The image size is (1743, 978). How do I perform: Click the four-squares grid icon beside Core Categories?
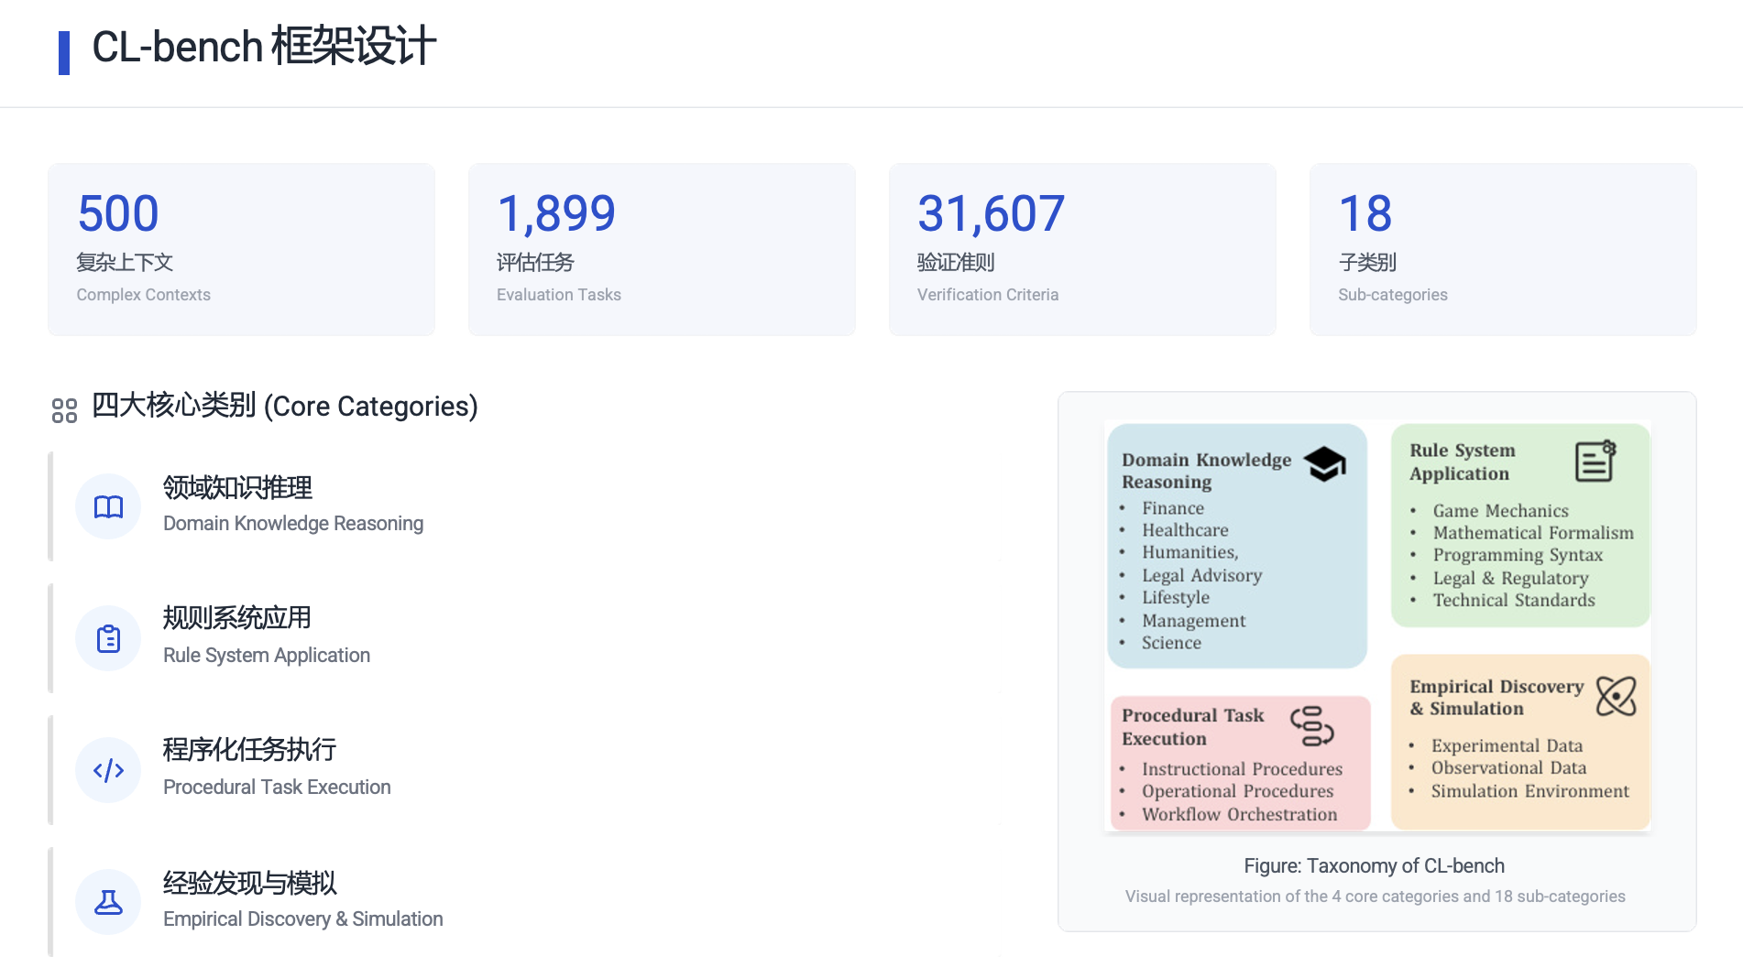(x=64, y=410)
